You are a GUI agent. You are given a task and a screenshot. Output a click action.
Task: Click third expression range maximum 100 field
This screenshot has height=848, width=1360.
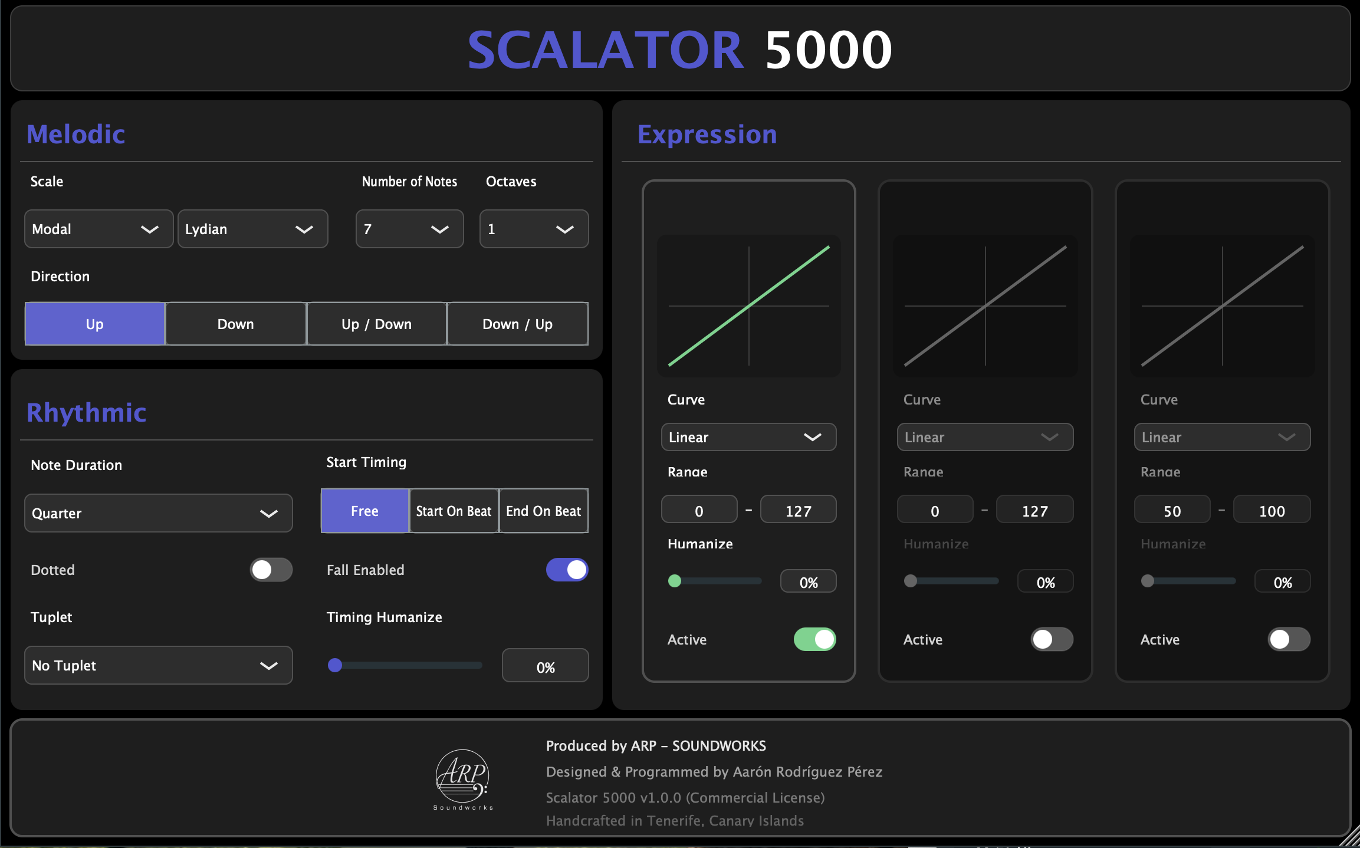[x=1272, y=510]
